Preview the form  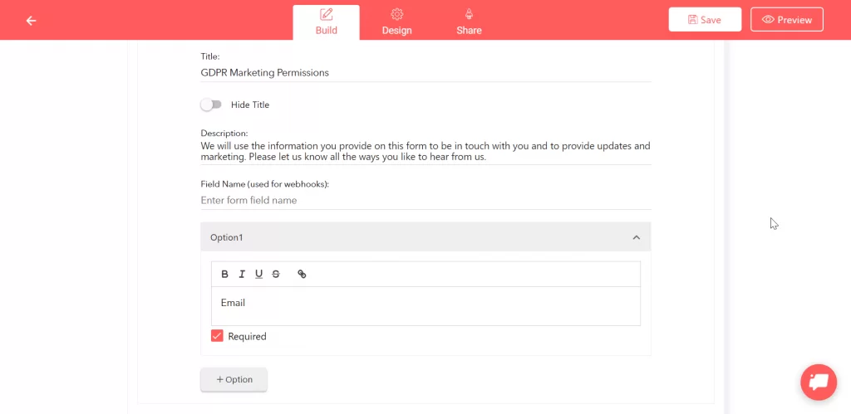tap(786, 20)
